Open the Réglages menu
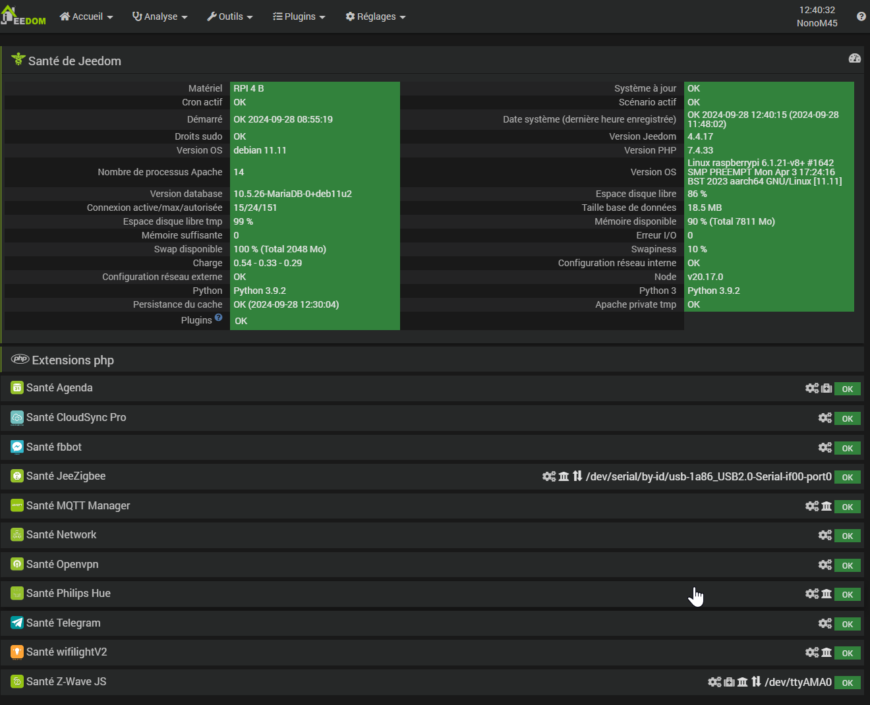 coord(376,16)
